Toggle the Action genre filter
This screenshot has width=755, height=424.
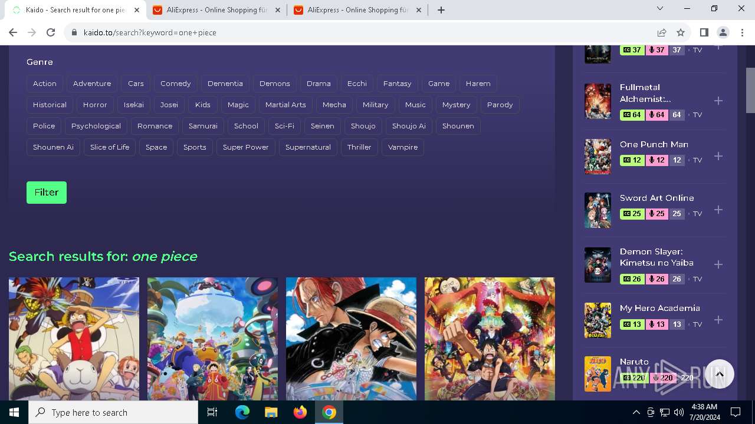(x=45, y=84)
